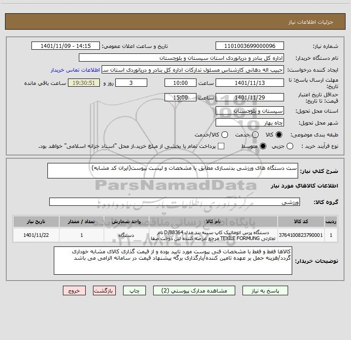
Task: Click the نام کالا column header
Action: pos(213,221)
